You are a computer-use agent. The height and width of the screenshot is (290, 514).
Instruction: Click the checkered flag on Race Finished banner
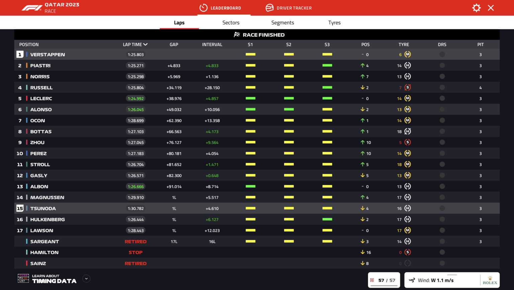(x=237, y=34)
